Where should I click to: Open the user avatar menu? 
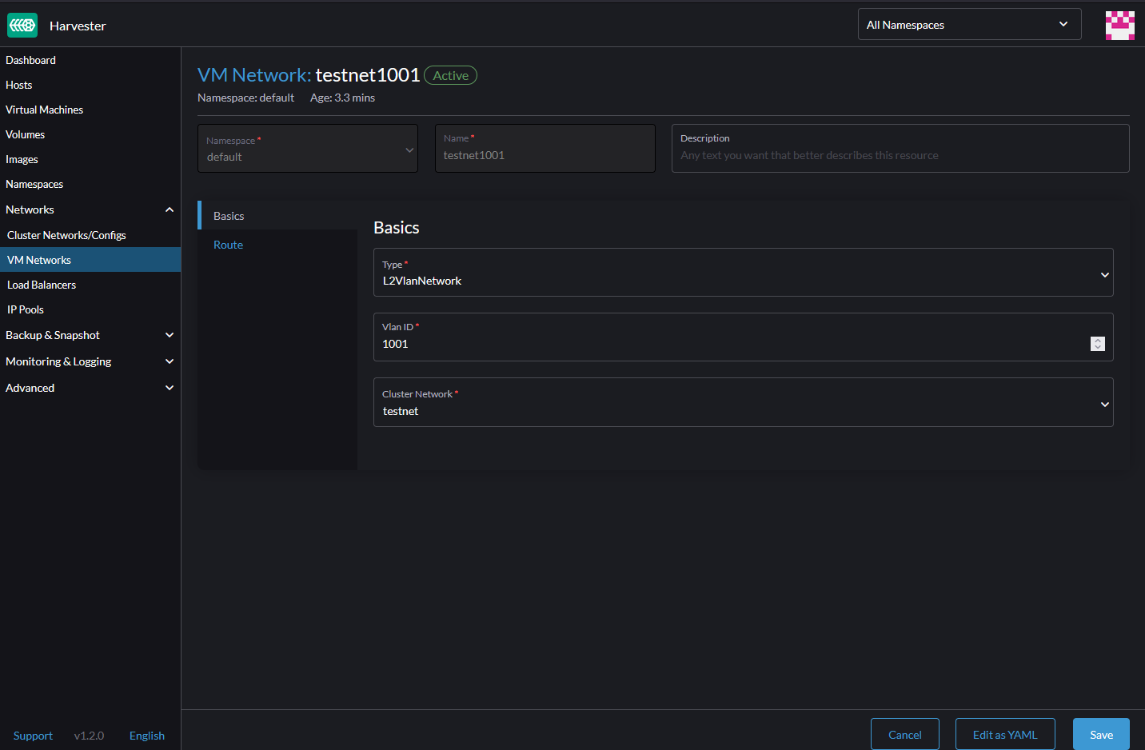pyautogui.click(x=1119, y=25)
